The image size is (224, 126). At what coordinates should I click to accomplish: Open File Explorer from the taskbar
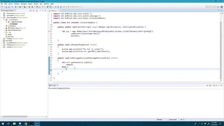[x=14, y=124]
